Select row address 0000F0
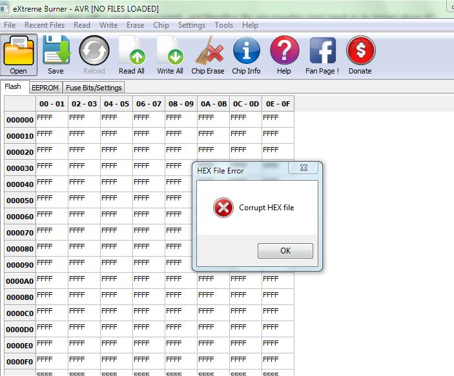This screenshot has height=376, width=454. point(20,362)
